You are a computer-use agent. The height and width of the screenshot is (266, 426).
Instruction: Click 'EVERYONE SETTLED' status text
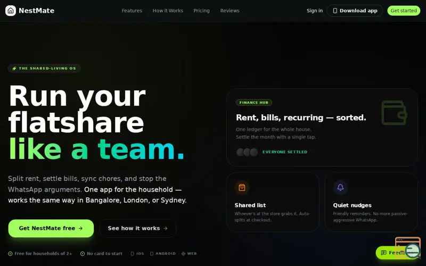pos(285,152)
